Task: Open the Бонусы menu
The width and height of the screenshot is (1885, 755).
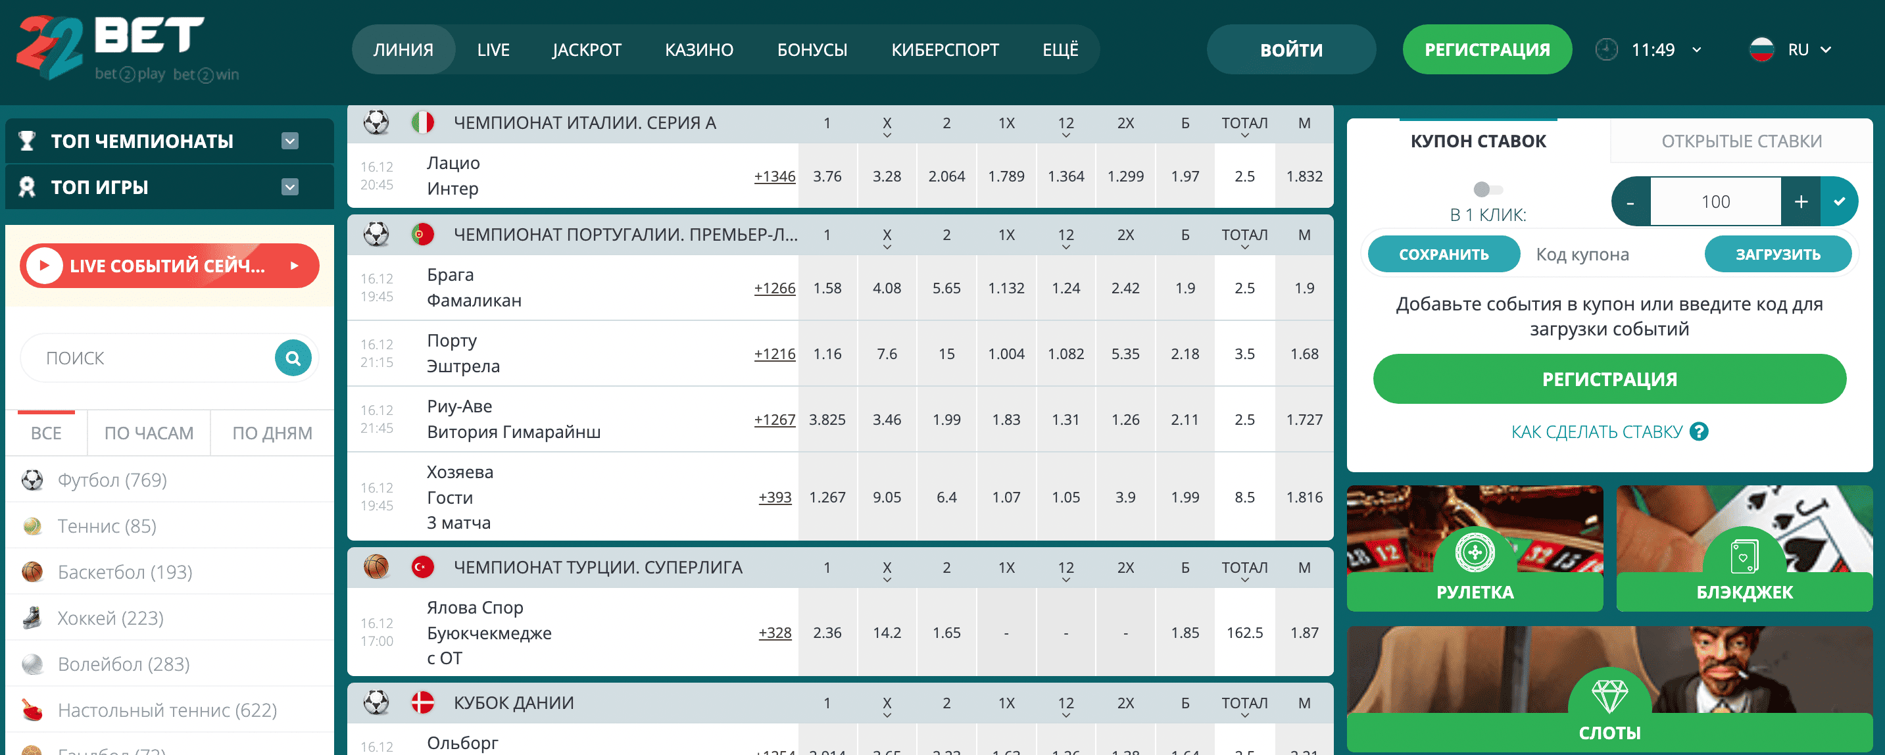Action: pos(812,50)
